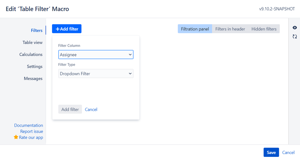Save the Table Filter macro
Screen dimensions: 300x159
271,152
